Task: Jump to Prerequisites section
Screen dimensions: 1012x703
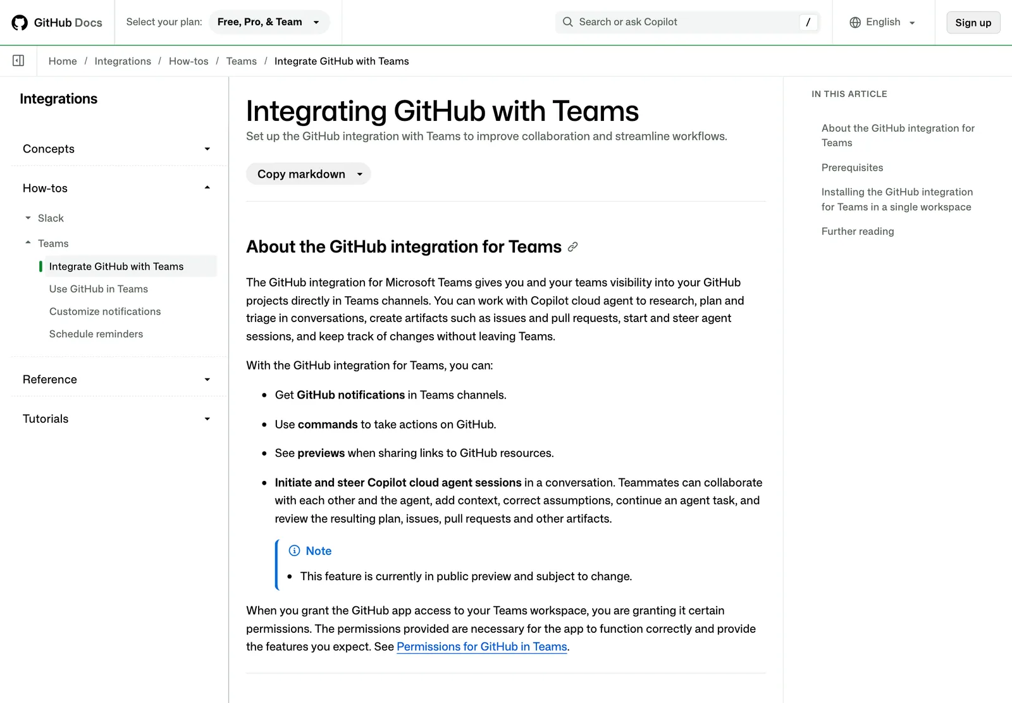Action: [x=852, y=168]
